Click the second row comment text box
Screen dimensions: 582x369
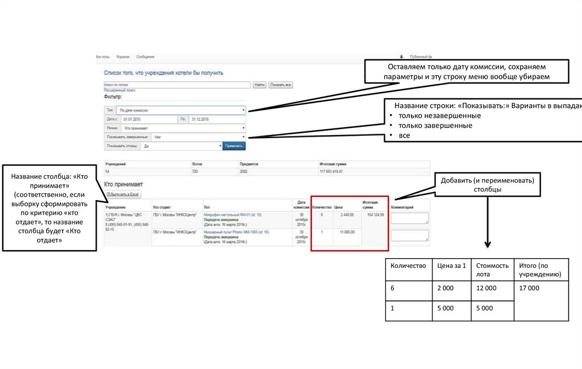(x=410, y=236)
